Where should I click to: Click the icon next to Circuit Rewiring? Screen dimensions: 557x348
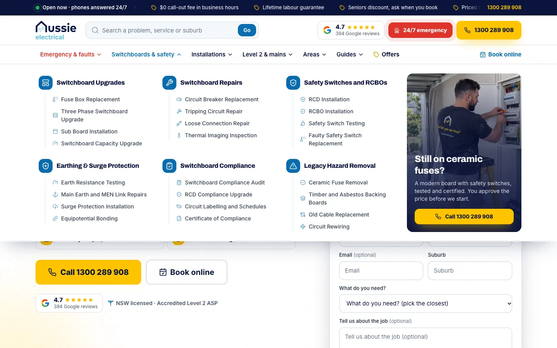point(303,227)
